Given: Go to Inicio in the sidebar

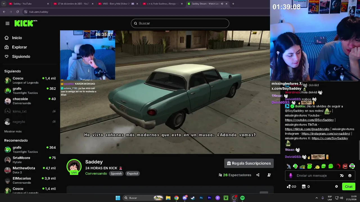Looking at the screenshot, I should click(x=17, y=38).
